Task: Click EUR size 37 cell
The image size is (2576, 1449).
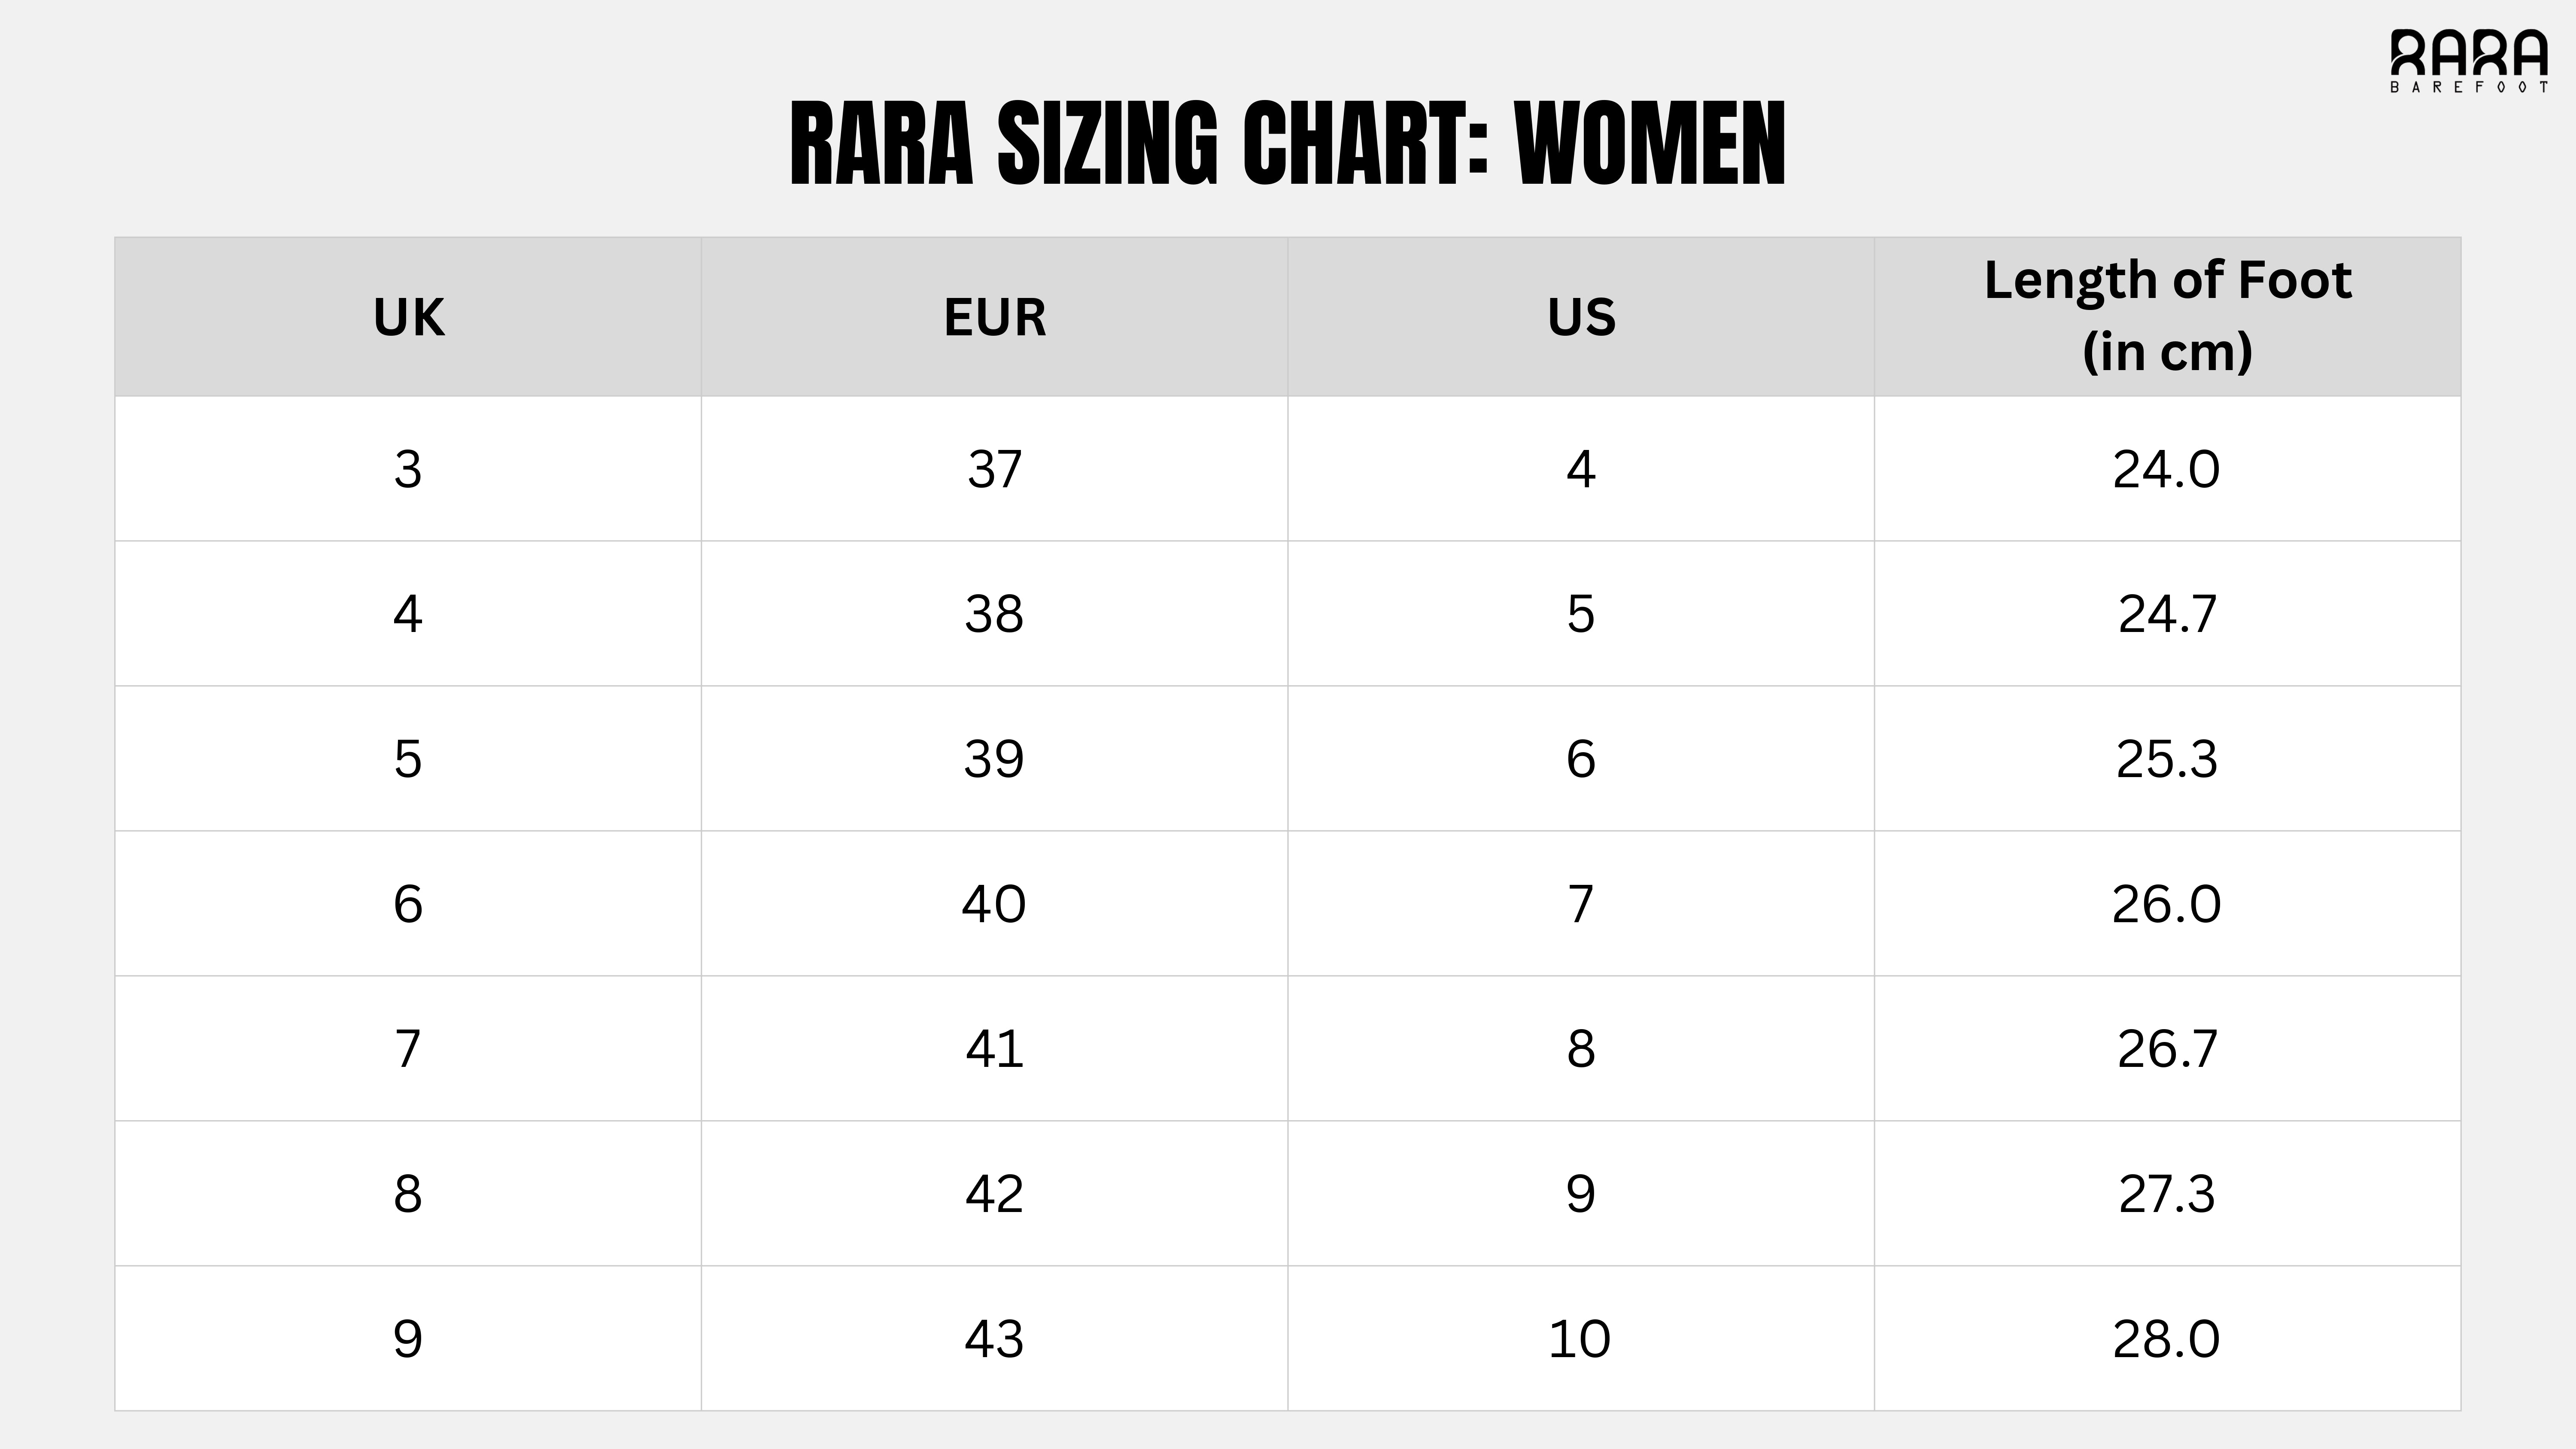Action: (994, 469)
